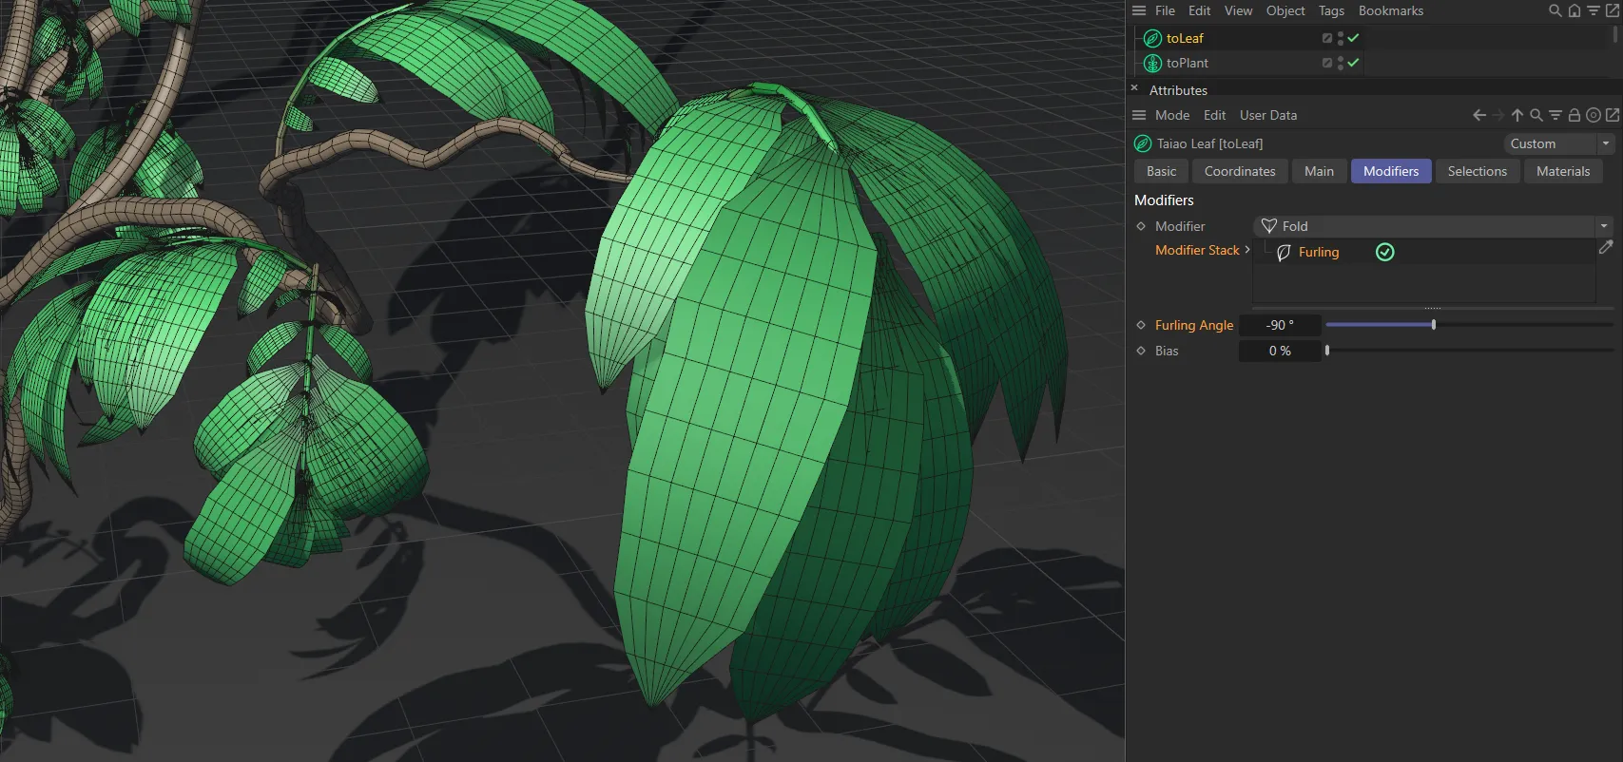Open the User Data menu
The image size is (1623, 762).
1268,115
